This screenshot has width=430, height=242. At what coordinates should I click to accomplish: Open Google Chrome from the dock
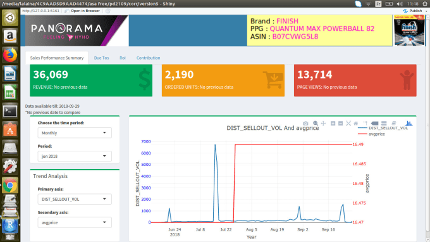(10, 186)
